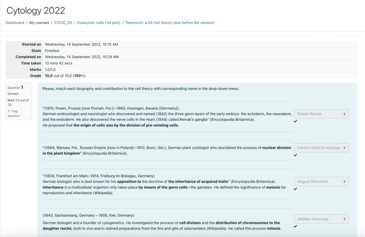Screen dimensions: 365x237
Task: Expand the Eduard Adolf Strasburger drop-down
Action: tap(321, 148)
